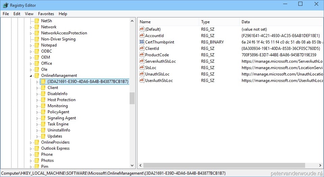Click the ClientId data {8A300934-19E1-40DA-8538-36CF05C760D5}

281,49
